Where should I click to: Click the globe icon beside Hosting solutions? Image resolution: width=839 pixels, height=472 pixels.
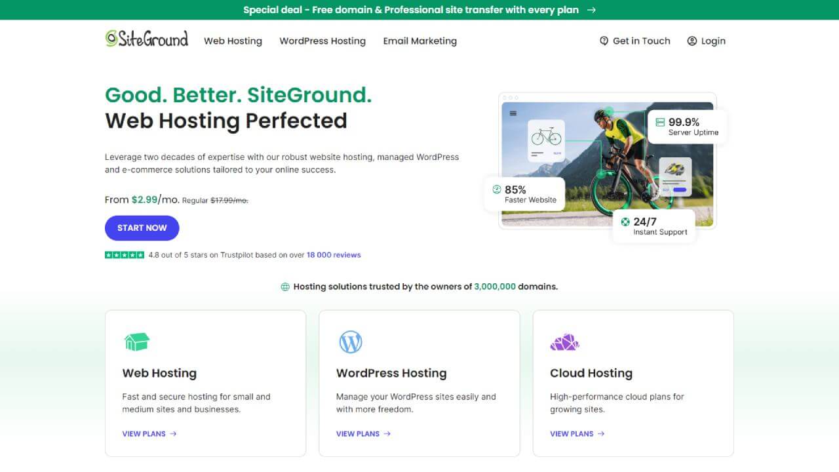point(285,286)
